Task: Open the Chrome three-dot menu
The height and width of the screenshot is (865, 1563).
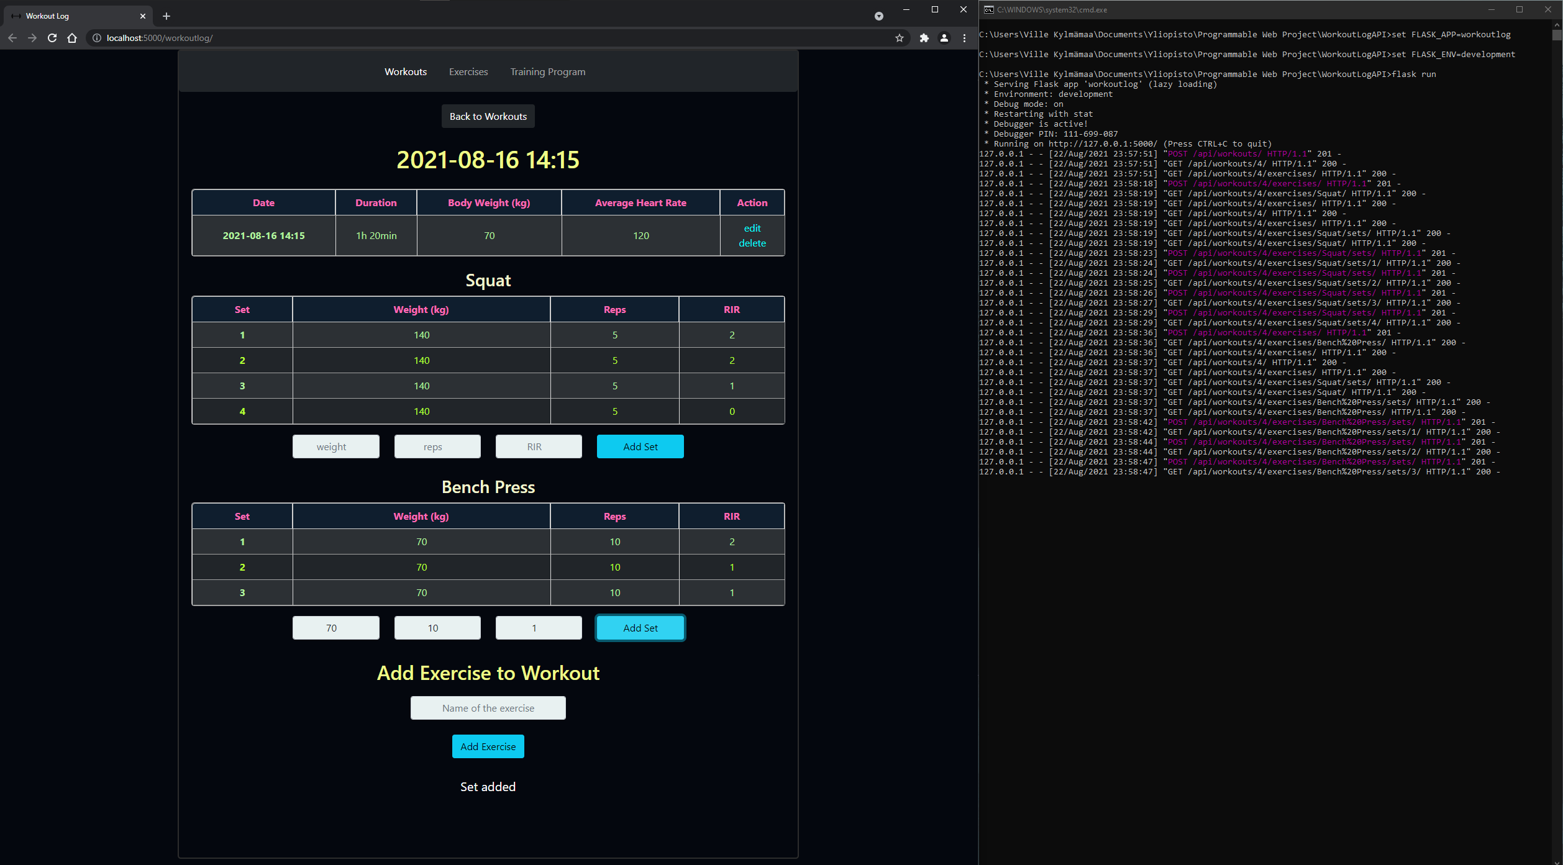Action: click(x=964, y=38)
